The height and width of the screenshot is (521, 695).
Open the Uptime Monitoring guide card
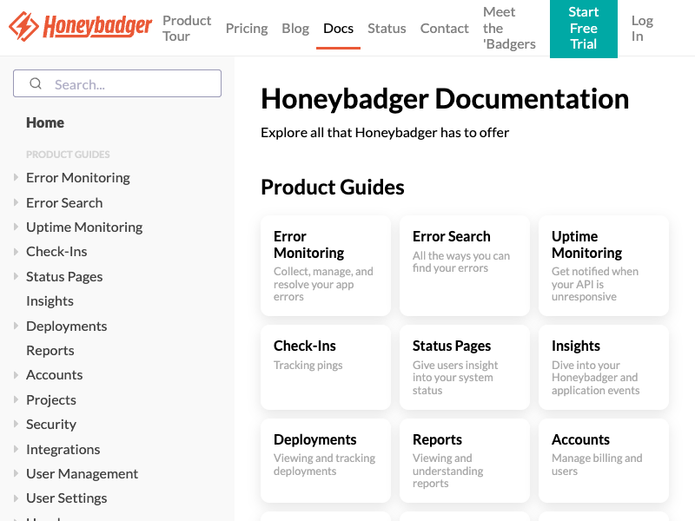[x=604, y=266]
